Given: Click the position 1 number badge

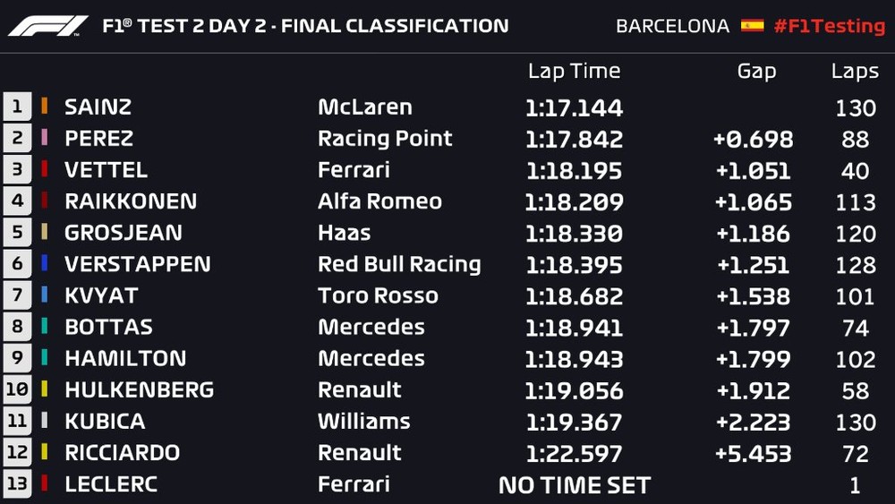Looking at the screenshot, I should [16, 107].
